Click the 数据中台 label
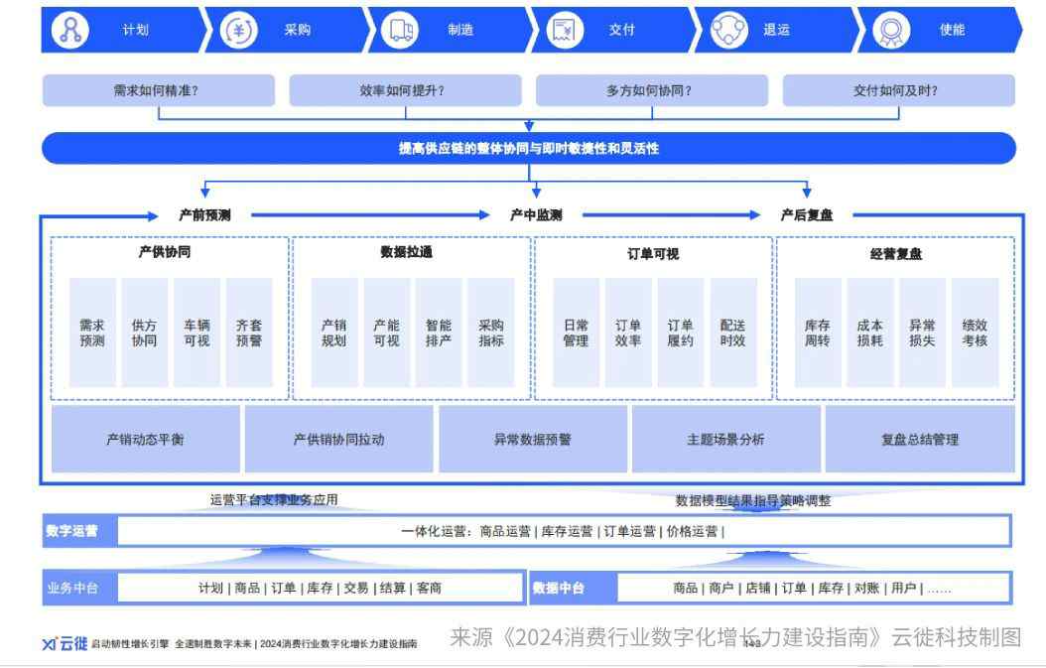 [559, 588]
